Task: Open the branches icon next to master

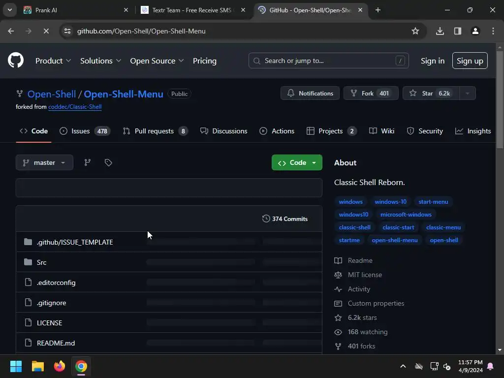Action: pos(88,162)
